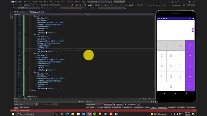Open the notification center icon in the tray

tap(193, 114)
